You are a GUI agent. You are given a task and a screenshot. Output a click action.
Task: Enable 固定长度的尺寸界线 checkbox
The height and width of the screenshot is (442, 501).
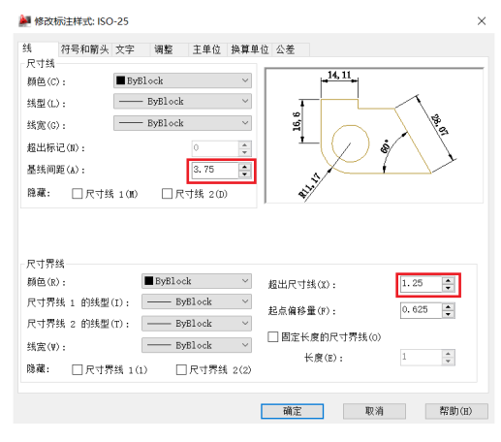pos(273,337)
